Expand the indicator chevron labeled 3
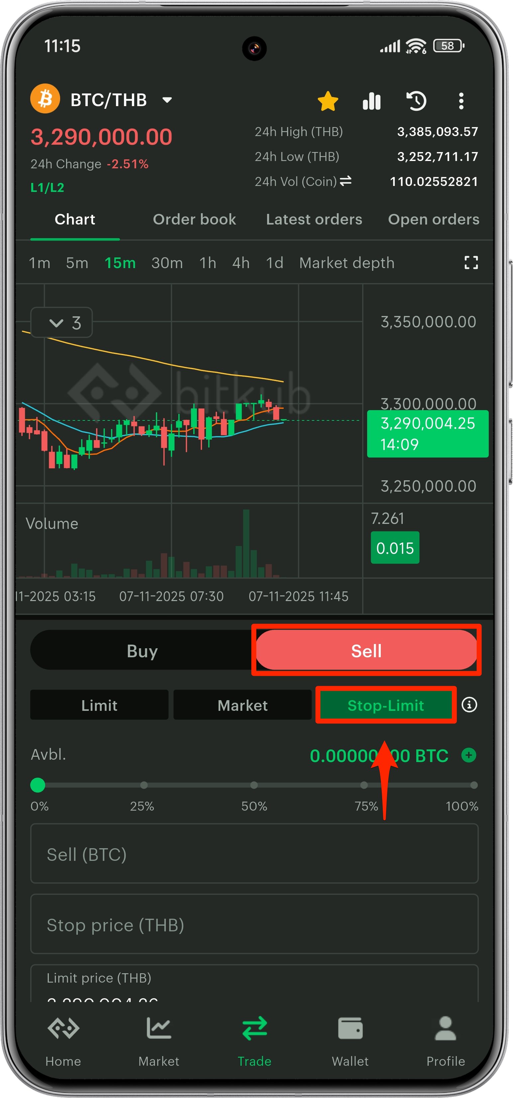 tap(62, 322)
